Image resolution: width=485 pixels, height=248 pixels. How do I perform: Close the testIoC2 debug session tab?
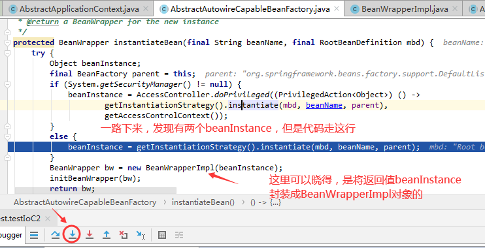[x=48, y=219]
